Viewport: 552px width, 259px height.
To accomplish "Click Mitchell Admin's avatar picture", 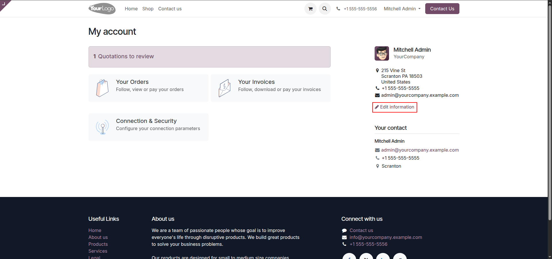I will [x=382, y=53].
